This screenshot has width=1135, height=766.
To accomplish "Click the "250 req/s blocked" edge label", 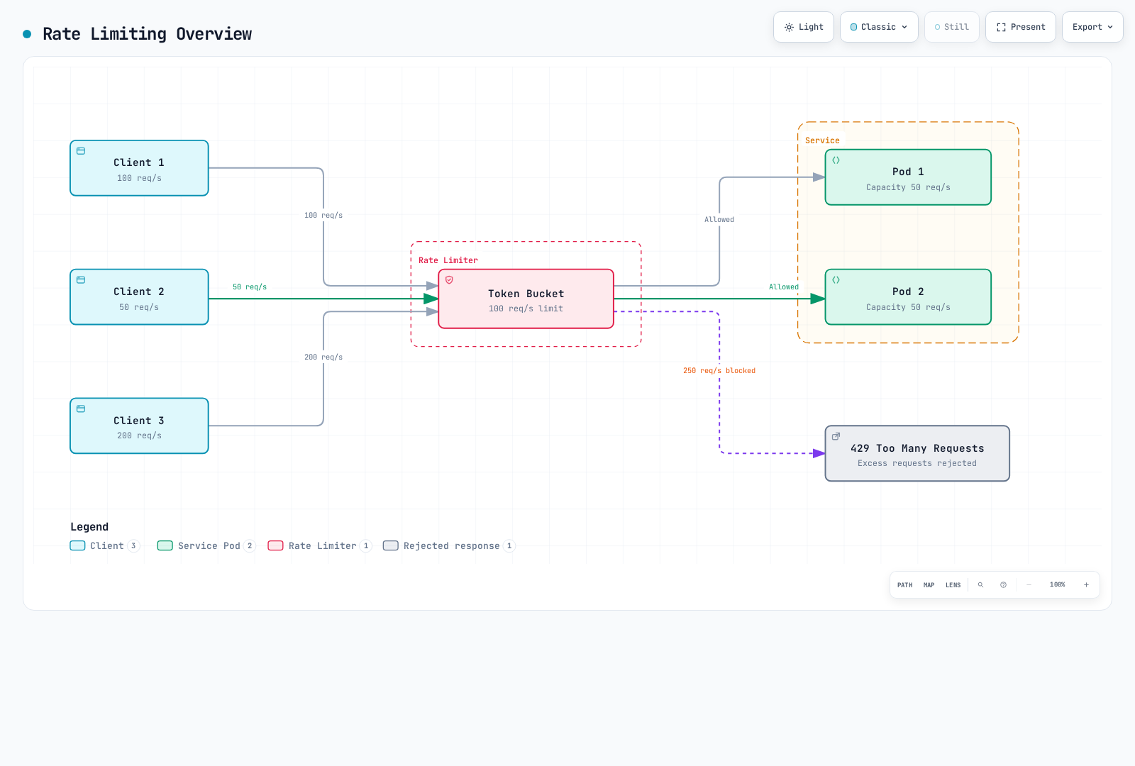I will 719,371.
